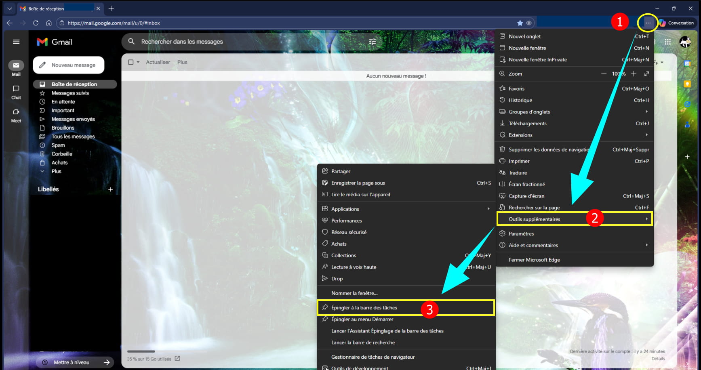Expand the Plus item in folder list
The image size is (701, 370).
coord(57,171)
